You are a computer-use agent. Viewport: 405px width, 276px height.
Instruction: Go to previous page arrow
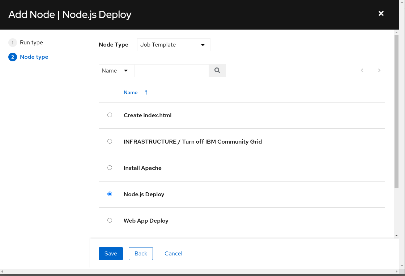(362, 70)
